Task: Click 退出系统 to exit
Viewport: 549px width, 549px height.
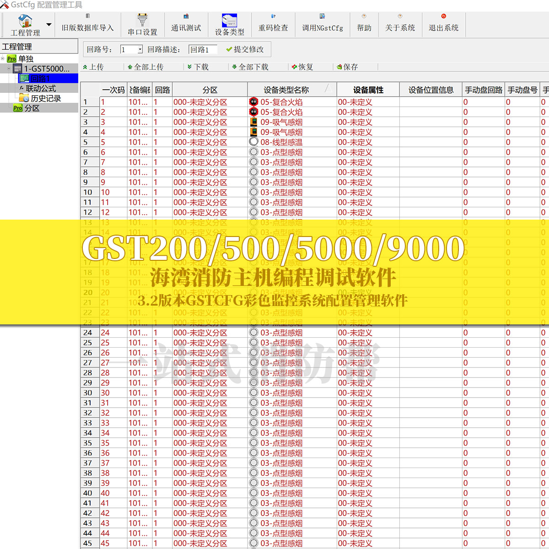Action: pos(443,23)
